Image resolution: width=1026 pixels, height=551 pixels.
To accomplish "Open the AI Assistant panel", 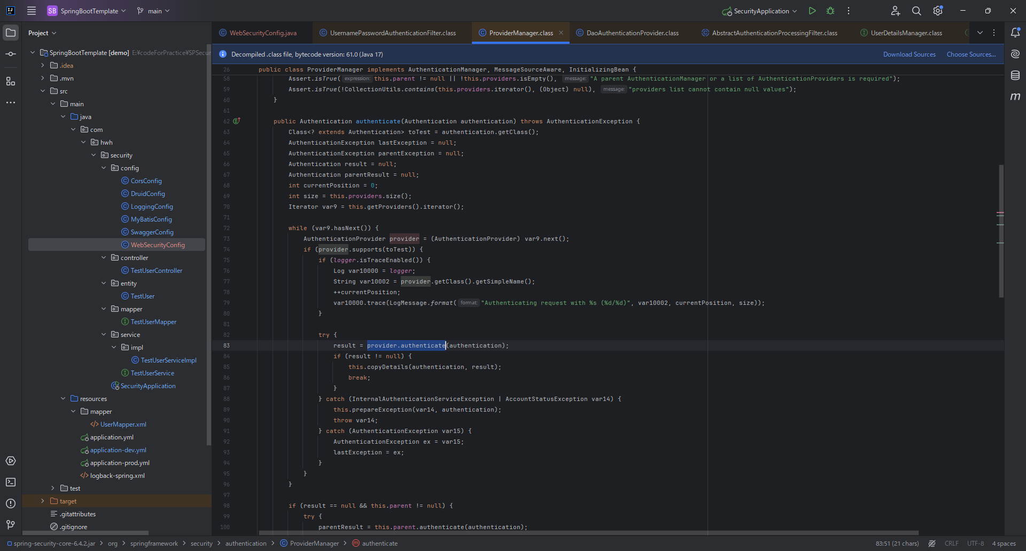I will click(1015, 54).
